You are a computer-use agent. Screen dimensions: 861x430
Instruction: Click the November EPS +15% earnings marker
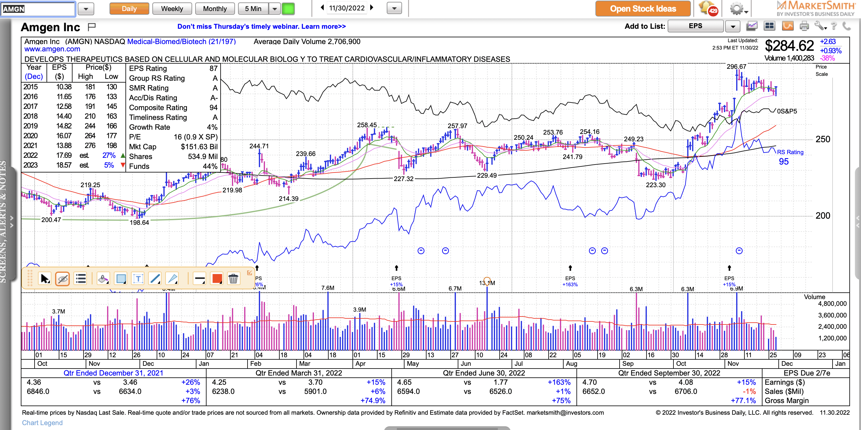pyautogui.click(x=729, y=281)
